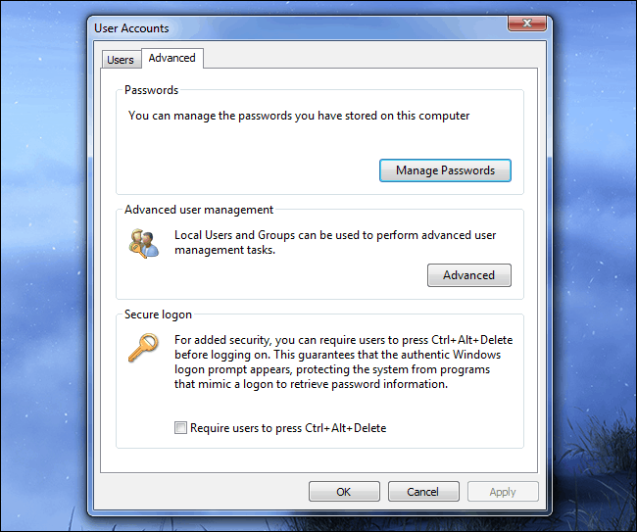Enable Require users to press Ctrl+Alt+Delete checkbox

click(x=179, y=428)
